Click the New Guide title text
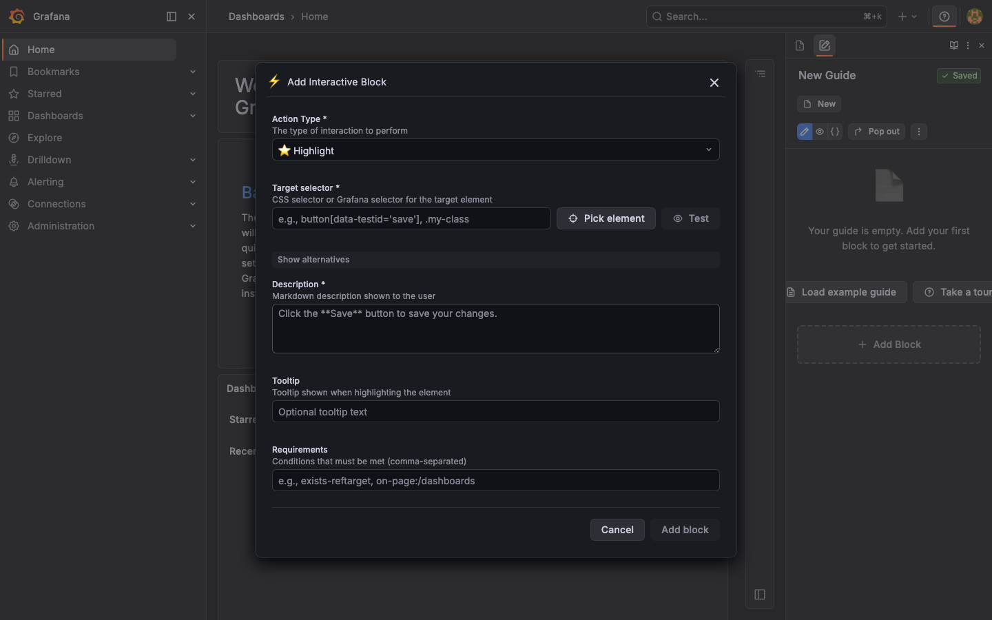 click(x=827, y=75)
